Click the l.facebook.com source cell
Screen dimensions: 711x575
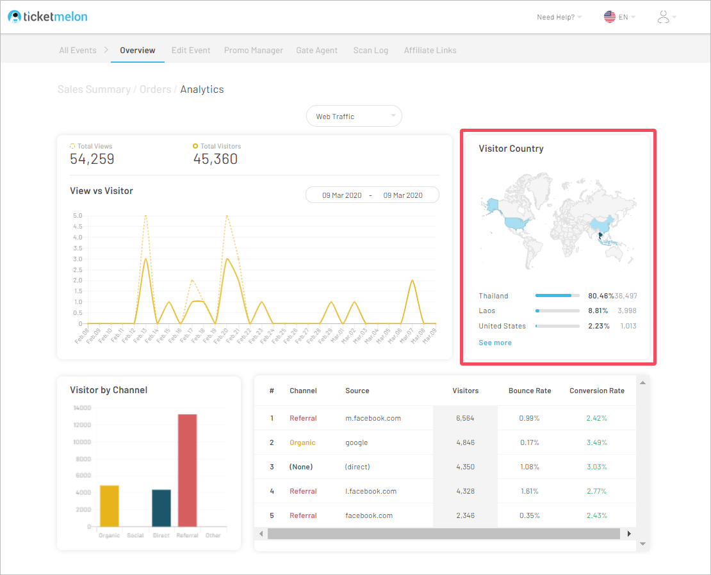pos(371,491)
